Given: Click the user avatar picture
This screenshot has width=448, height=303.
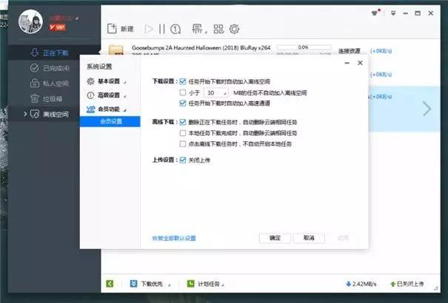Looking at the screenshot, I should pos(30,21).
